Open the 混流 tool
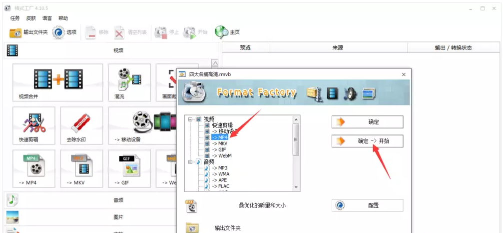Viewport: 503px width, 233px height. click(129, 82)
